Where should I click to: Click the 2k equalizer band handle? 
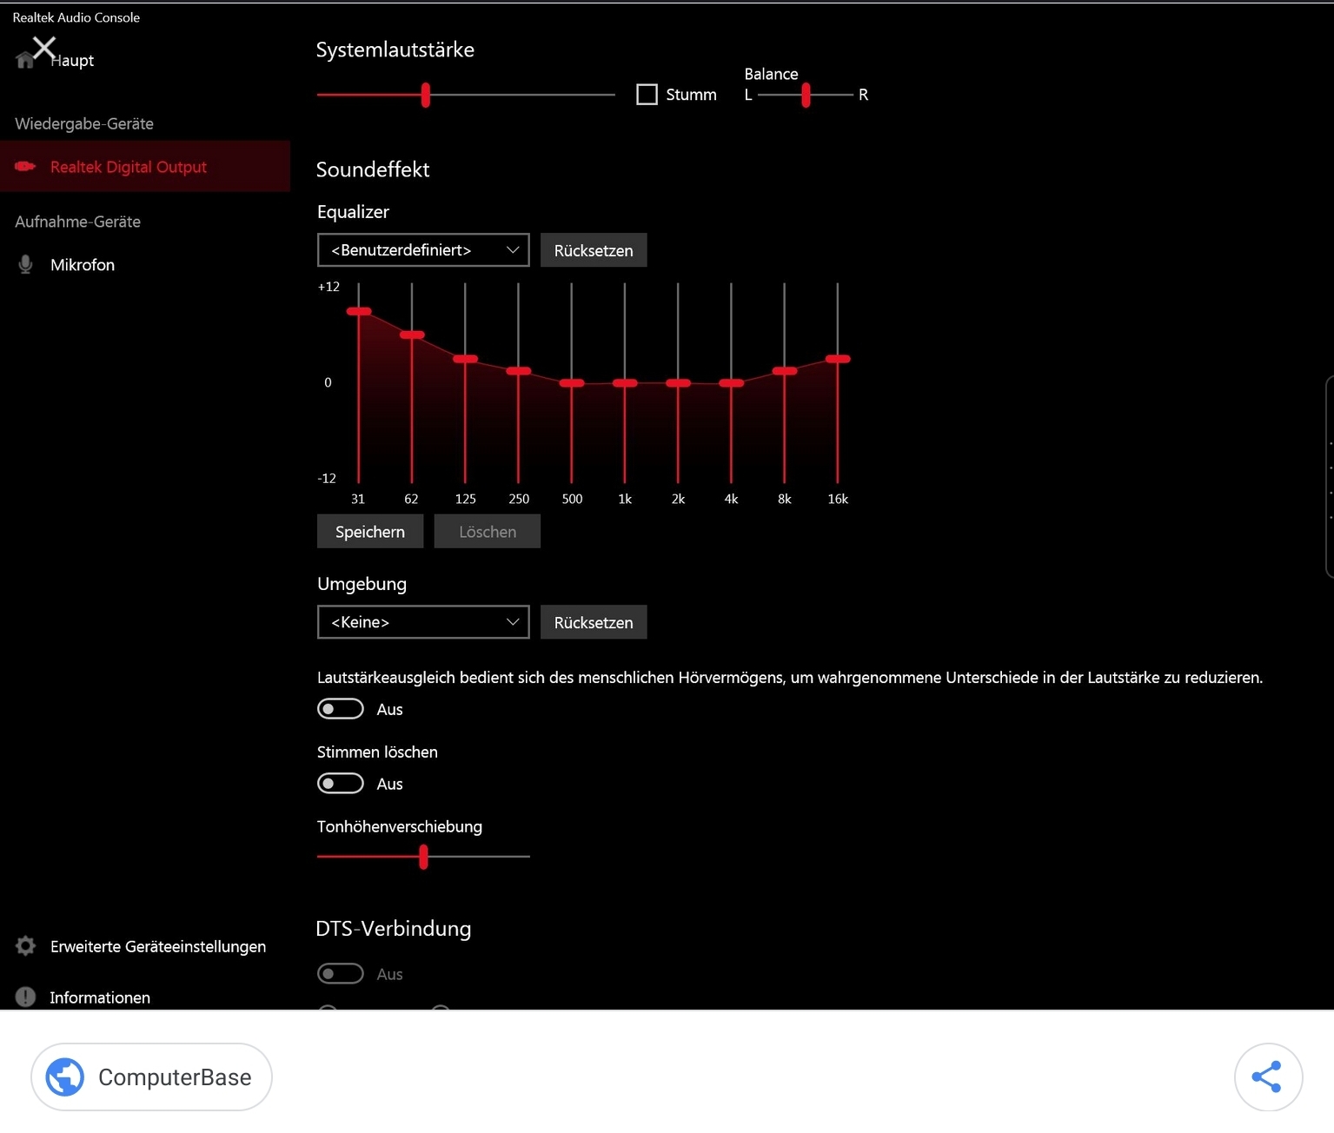678,383
